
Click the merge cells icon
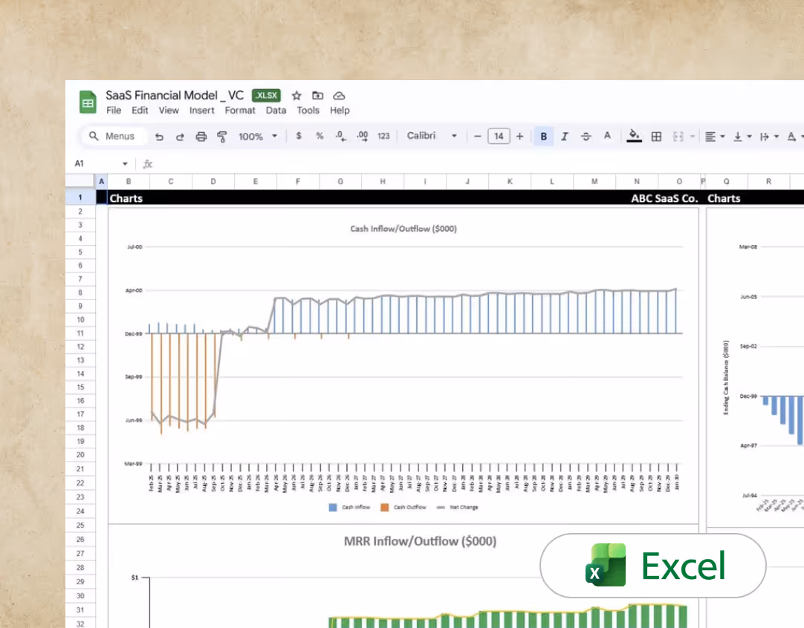point(678,137)
